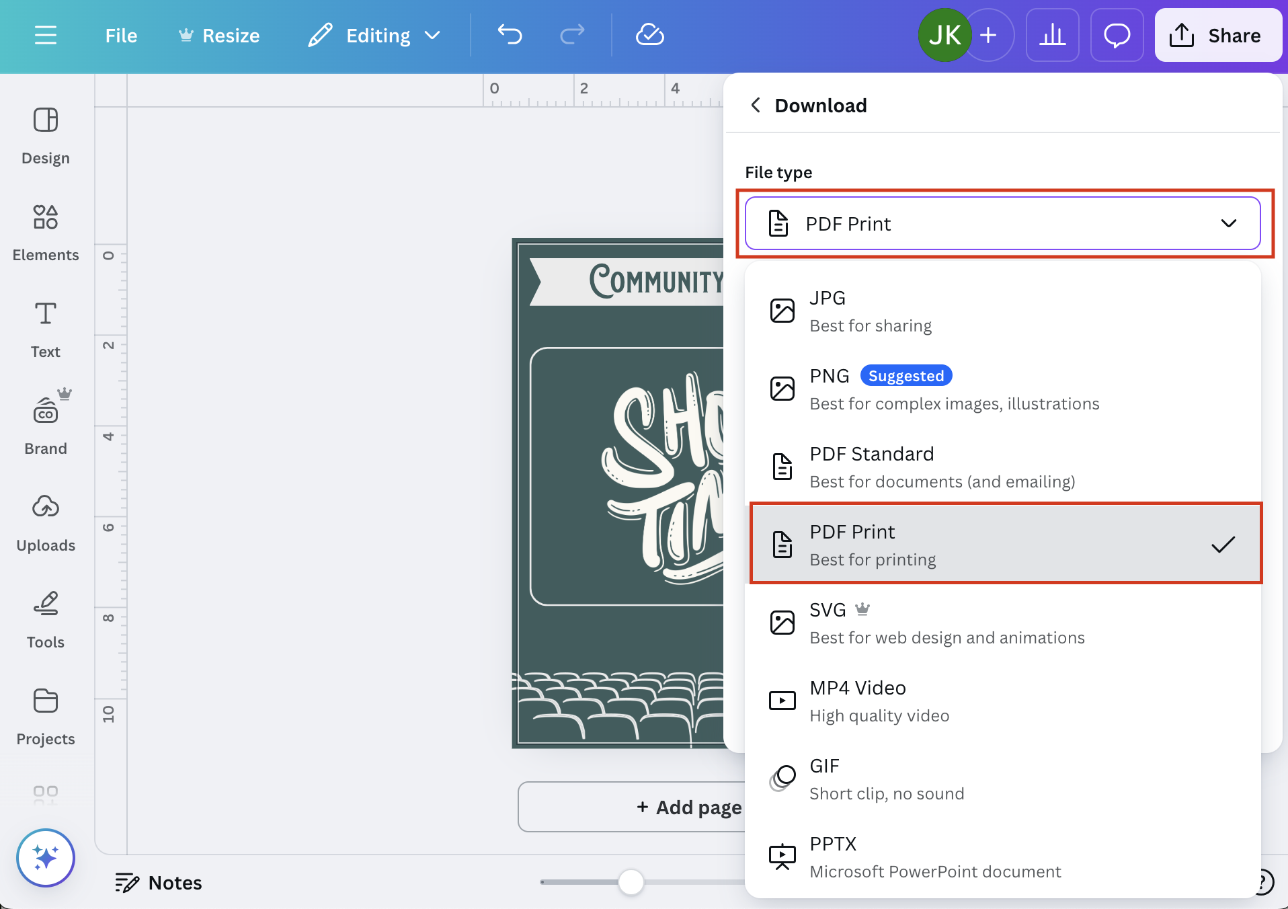Click the Community banner text on poster
Screen dimensions: 1288x909
click(656, 280)
